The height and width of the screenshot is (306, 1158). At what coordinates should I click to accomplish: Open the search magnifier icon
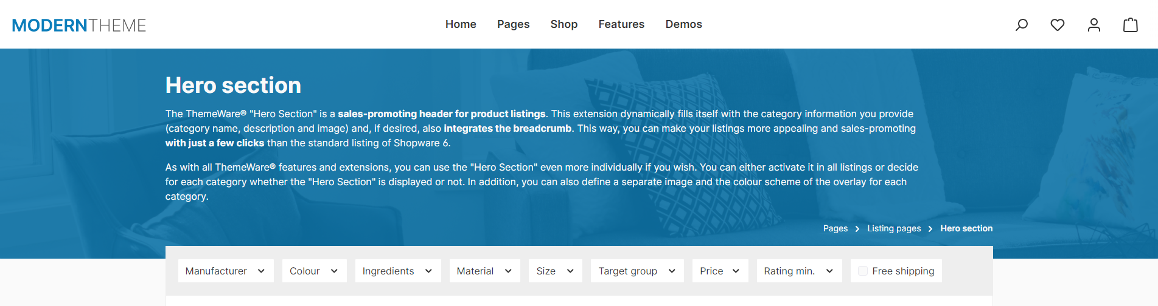pyautogui.click(x=1022, y=25)
